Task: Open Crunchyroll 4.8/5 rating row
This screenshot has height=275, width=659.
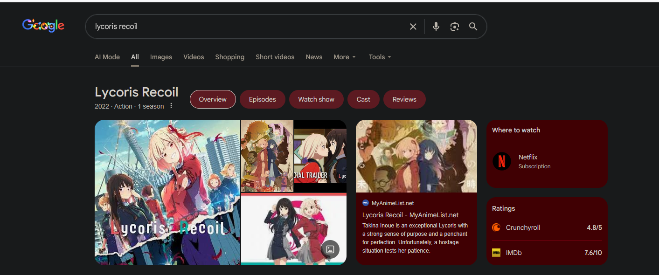Action: 547,227
